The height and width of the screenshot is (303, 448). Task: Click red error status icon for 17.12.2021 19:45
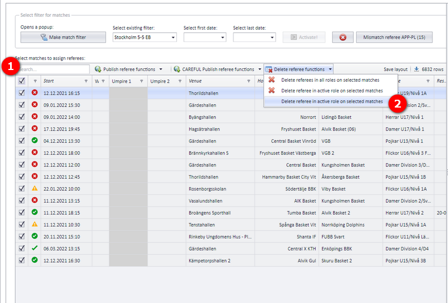click(x=35, y=128)
